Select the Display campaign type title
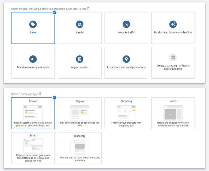 click(x=80, y=101)
